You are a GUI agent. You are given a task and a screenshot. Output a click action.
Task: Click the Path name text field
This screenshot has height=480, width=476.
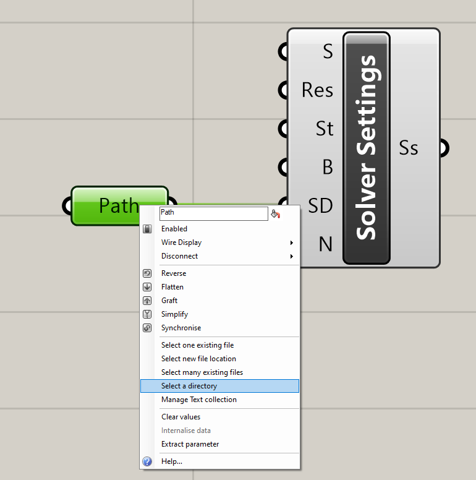[213, 213]
